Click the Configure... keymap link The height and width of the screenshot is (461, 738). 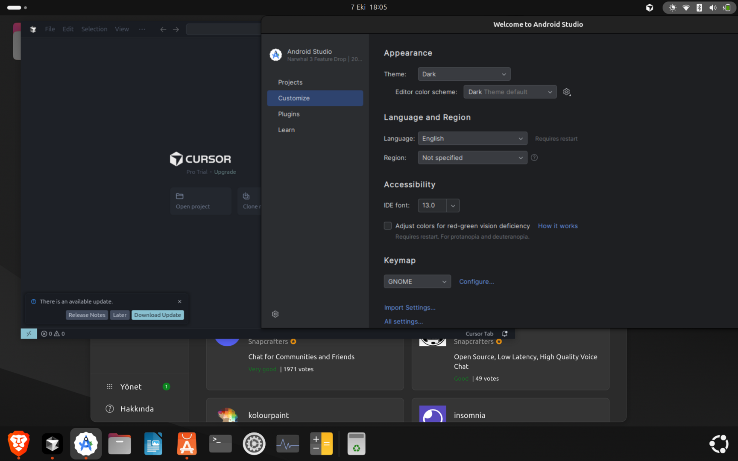477,282
